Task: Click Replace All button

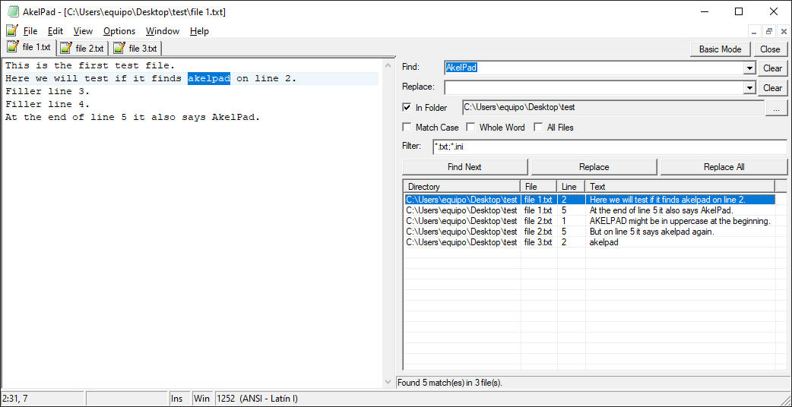Action: (724, 167)
